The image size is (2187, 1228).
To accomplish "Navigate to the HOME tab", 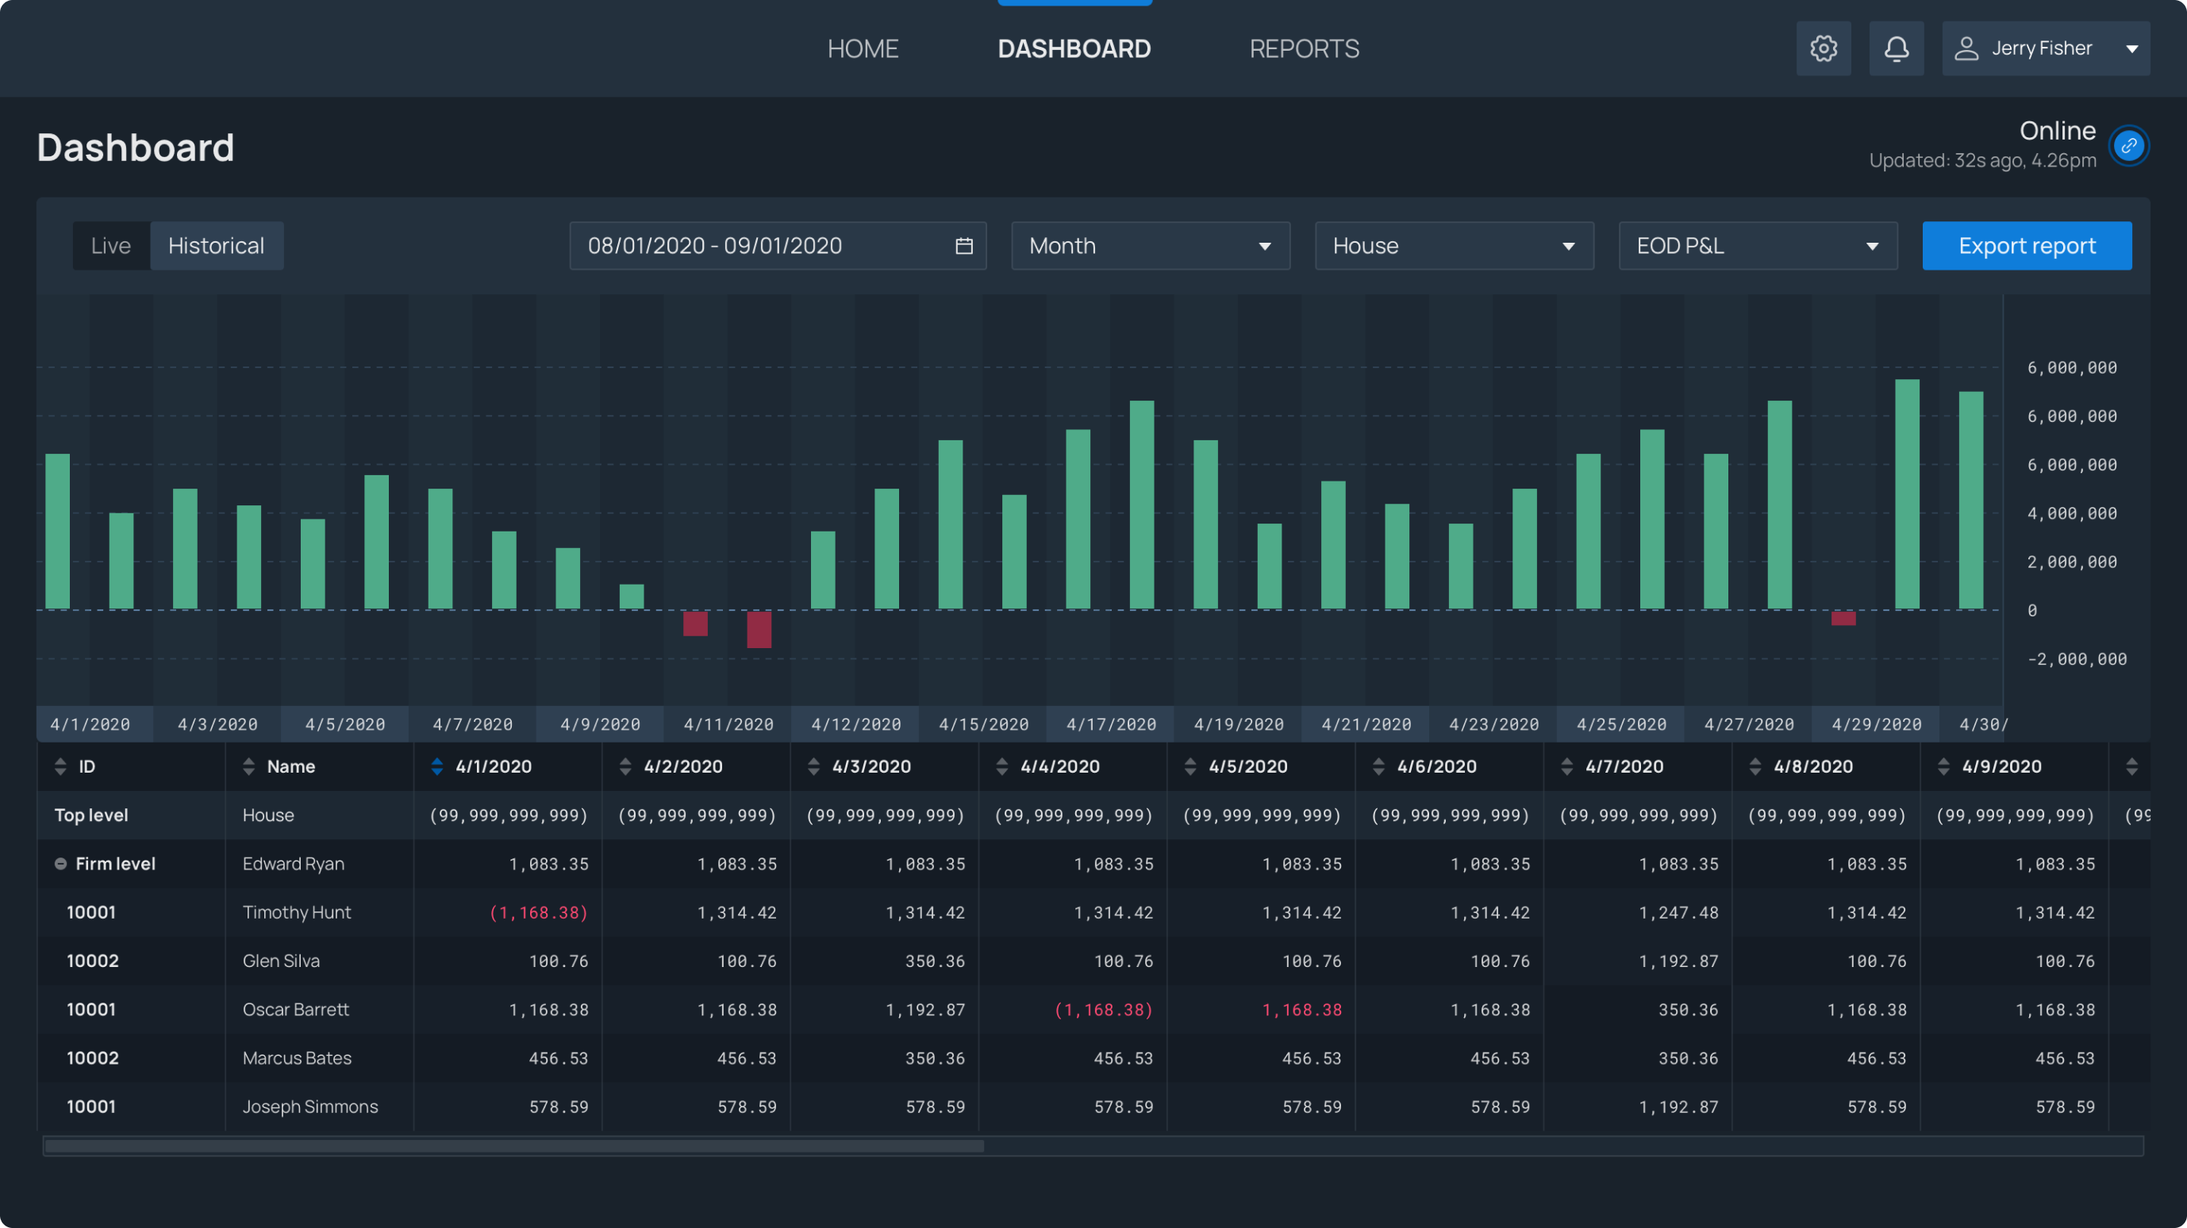I will tap(863, 48).
